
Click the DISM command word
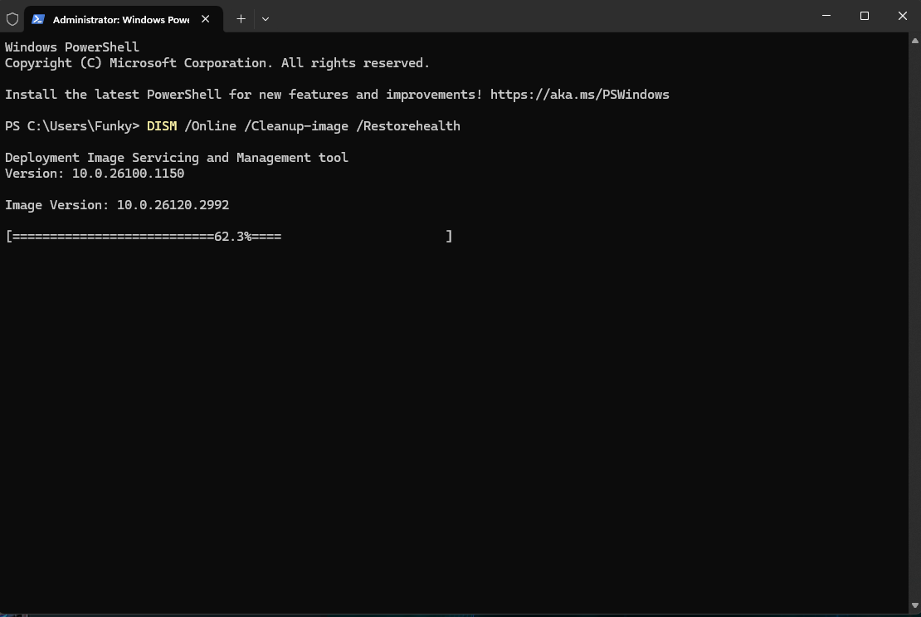pos(162,126)
